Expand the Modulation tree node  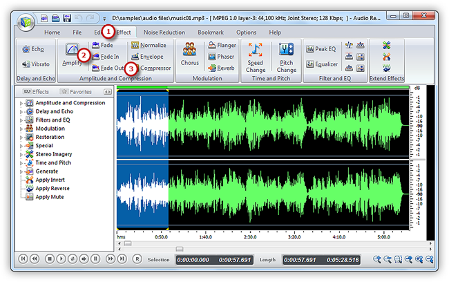pos(21,129)
